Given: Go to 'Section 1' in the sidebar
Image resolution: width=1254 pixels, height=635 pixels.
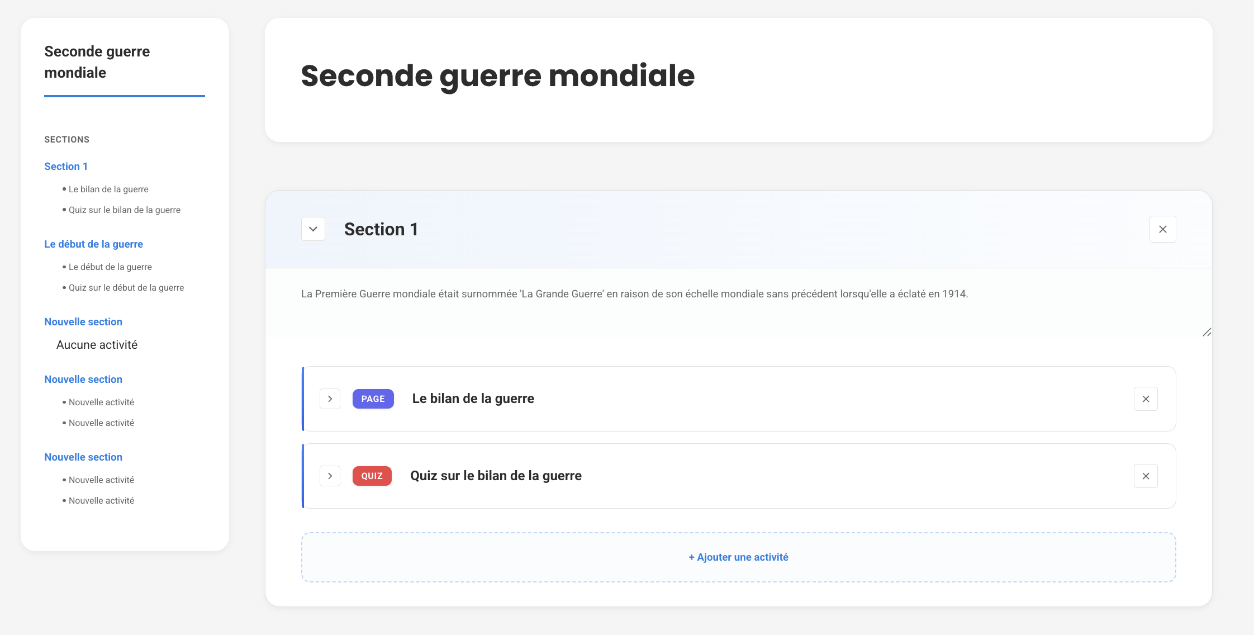Looking at the screenshot, I should [x=66, y=167].
